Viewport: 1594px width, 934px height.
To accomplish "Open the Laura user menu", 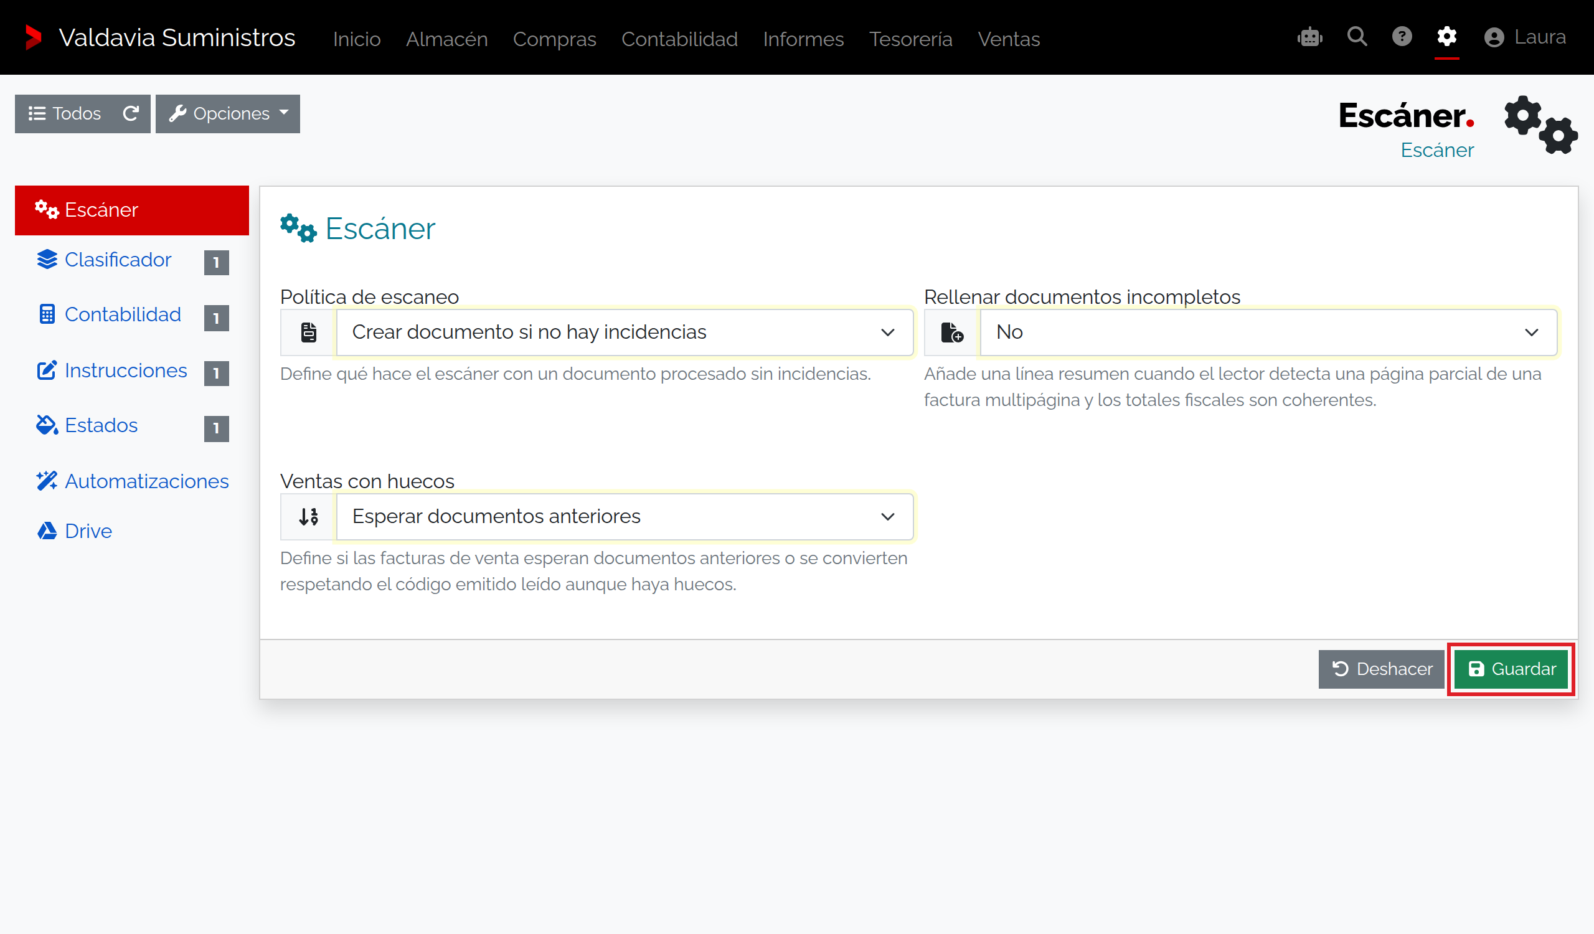I will point(1525,37).
